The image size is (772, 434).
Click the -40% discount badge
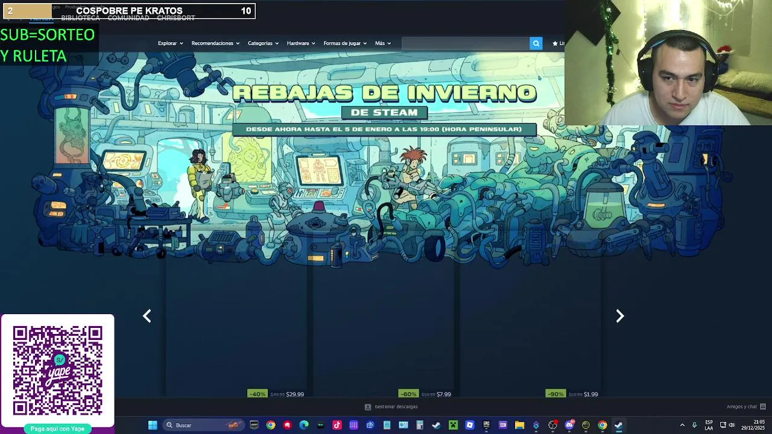pos(258,394)
